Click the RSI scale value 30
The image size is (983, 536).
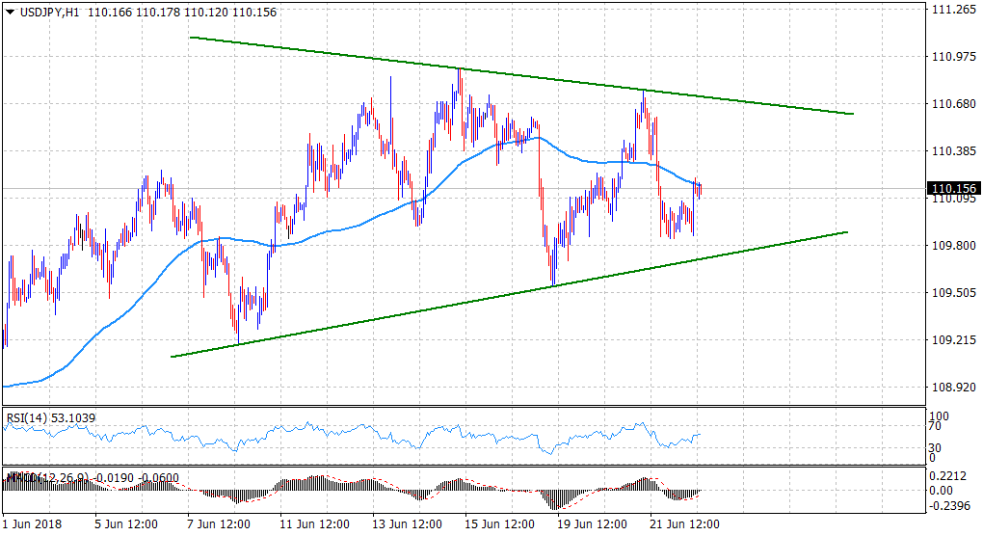tap(935, 448)
